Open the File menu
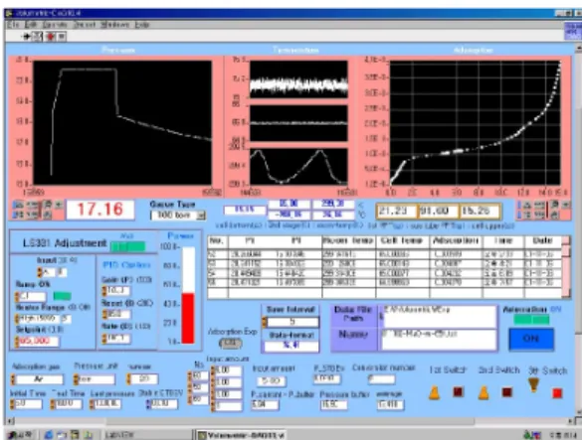 (x=13, y=25)
